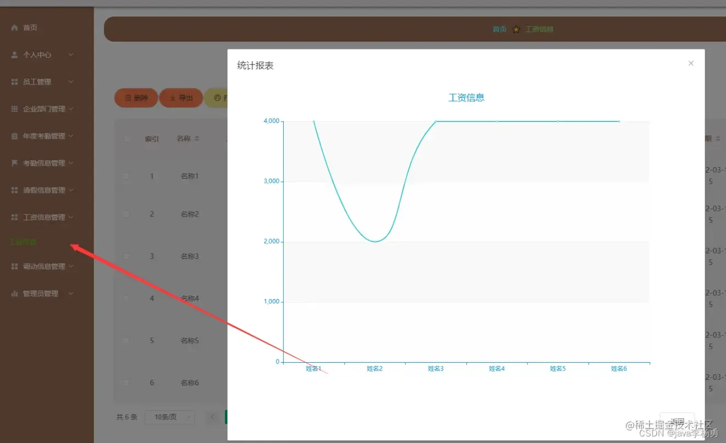
Task: Expand the 管理员管理 chevron
Action: (70, 294)
